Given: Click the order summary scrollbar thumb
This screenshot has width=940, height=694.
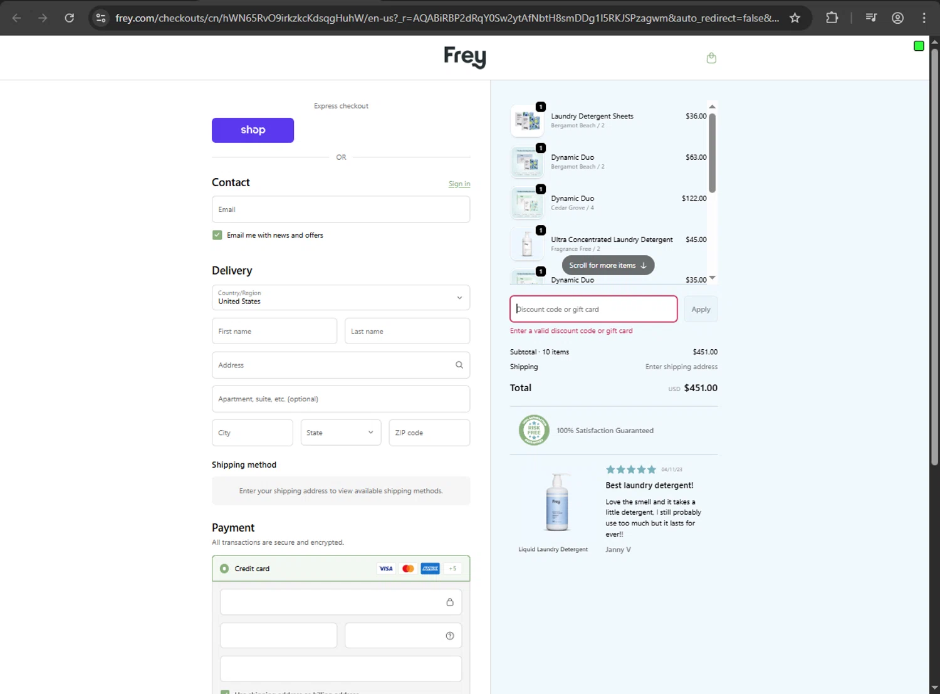Looking at the screenshot, I should (x=712, y=153).
